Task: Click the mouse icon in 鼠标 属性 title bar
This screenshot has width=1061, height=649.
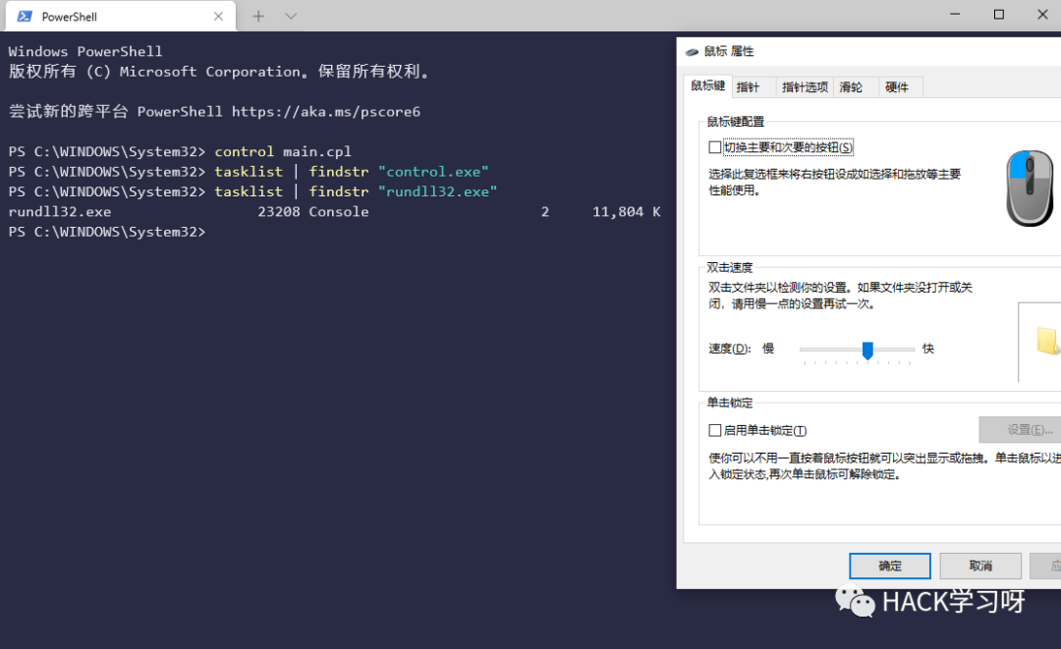Action: point(692,51)
